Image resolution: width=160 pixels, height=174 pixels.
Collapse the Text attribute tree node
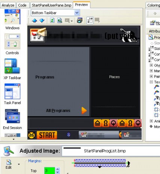(x=151, y=82)
